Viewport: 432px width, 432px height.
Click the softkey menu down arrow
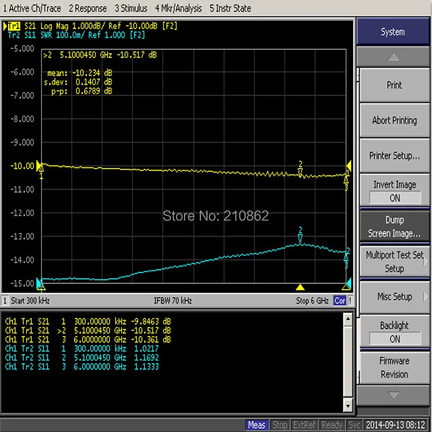point(393,395)
